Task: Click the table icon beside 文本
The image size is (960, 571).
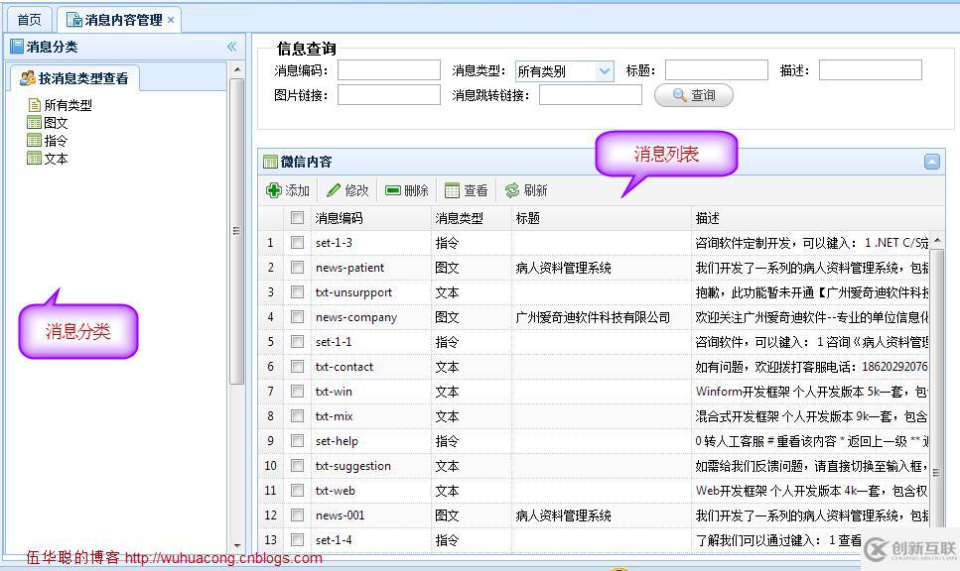Action: tap(35, 159)
